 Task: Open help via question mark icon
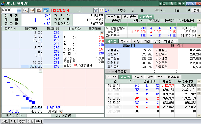click(x=176, y=4)
